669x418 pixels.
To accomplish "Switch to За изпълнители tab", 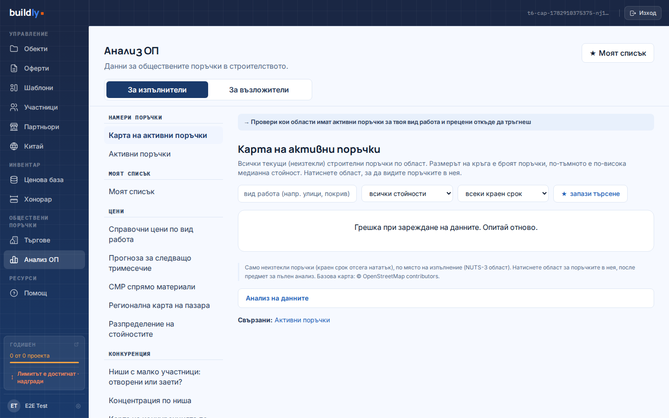I will coord(157,90).
